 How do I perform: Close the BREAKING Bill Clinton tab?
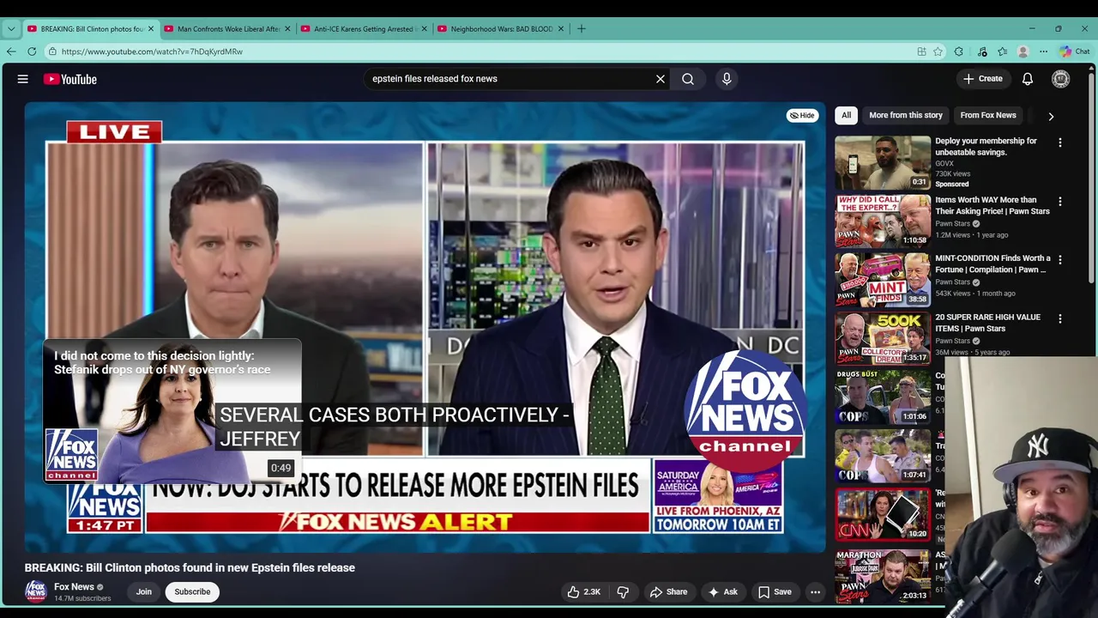pos(151,28)
